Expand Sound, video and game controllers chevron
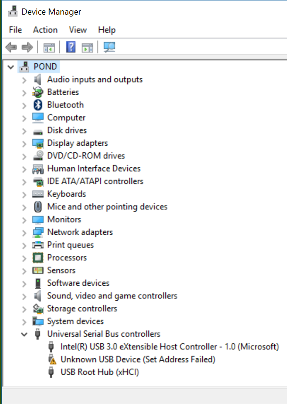287x404 pixels. (x=24, y=297)
